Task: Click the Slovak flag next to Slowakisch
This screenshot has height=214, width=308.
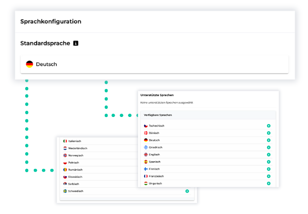Action: click(65, 177)
